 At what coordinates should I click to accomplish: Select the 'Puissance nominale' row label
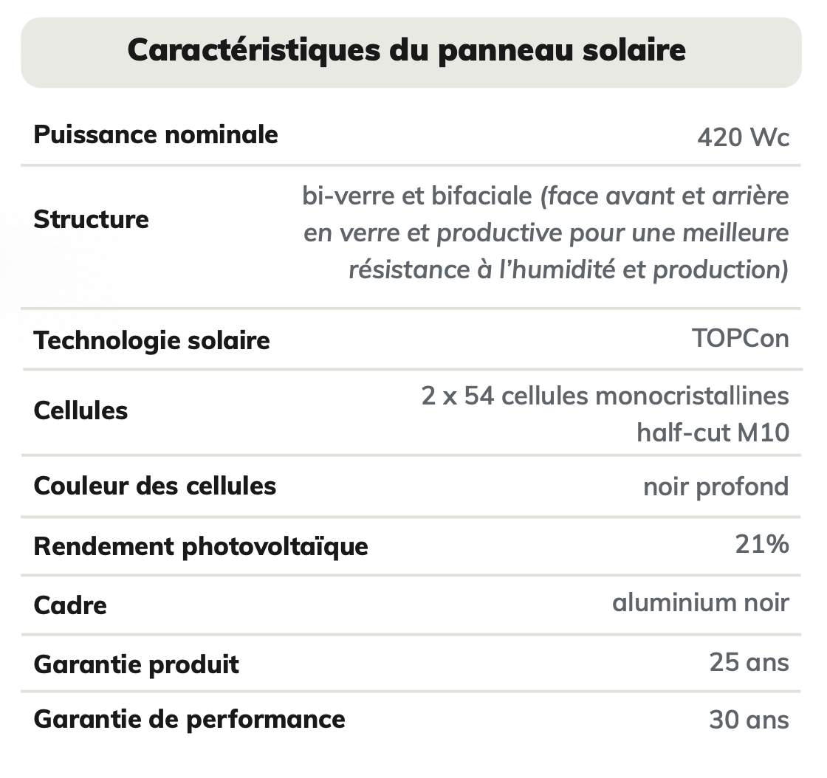[x=156, y=135]
